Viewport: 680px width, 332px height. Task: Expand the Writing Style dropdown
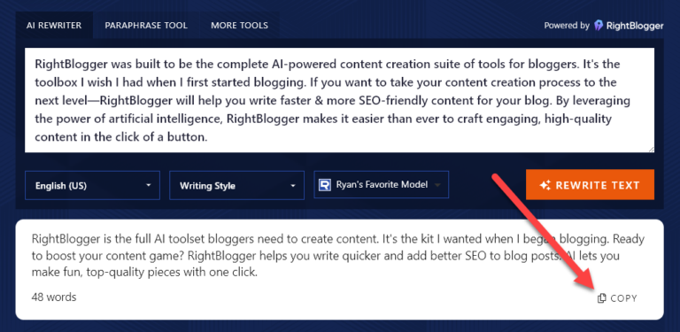click(236, 186)
